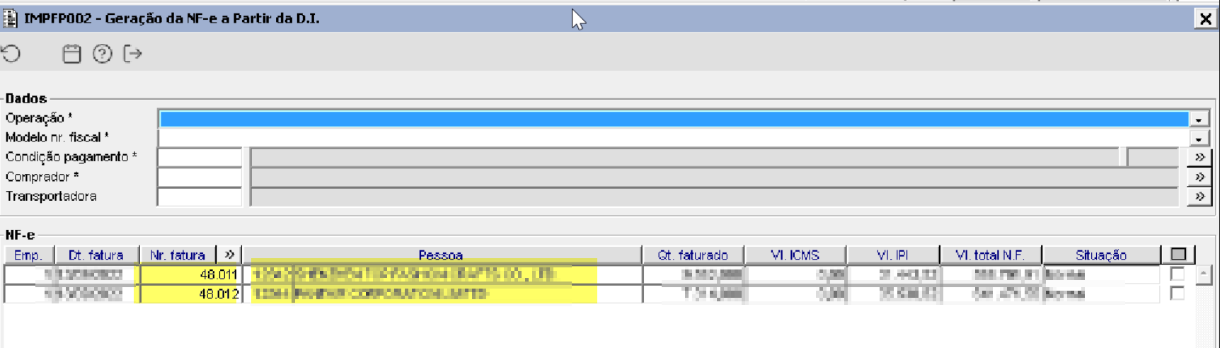This screenshot has width=1220, height=348.
Task: Click the Operação highlighted combo field
Action: pos(674,119)
